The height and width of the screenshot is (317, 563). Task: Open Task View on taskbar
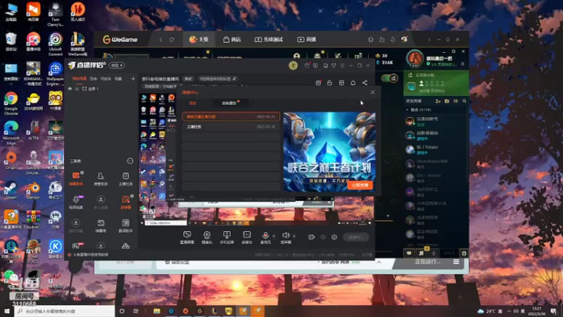click(136, 311)
